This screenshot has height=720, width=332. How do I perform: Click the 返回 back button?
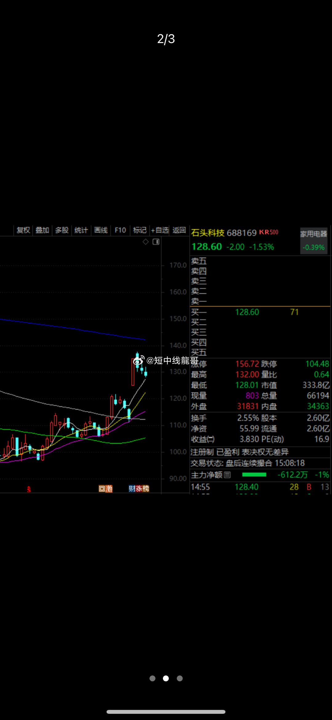pos(179,230)
